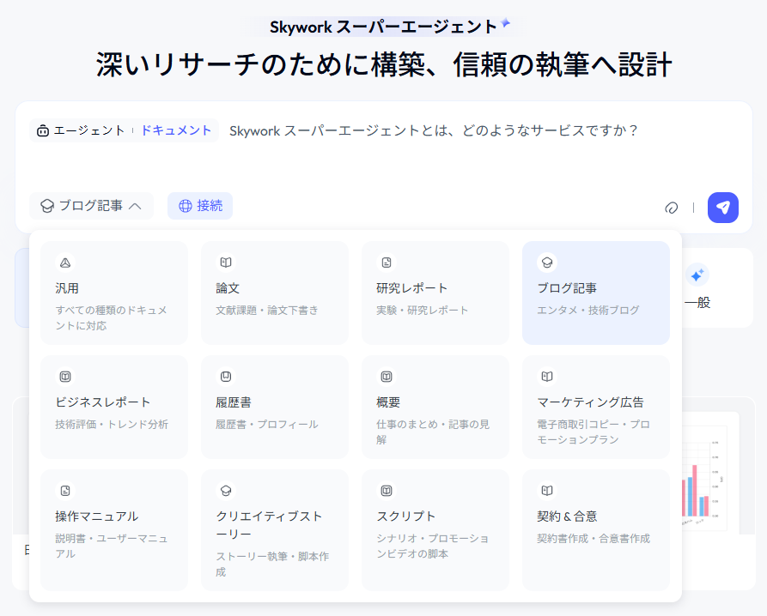Click the icon on 履歴書 card
The height and width of the screenshot is (616, 767).
tap(226, 377)
